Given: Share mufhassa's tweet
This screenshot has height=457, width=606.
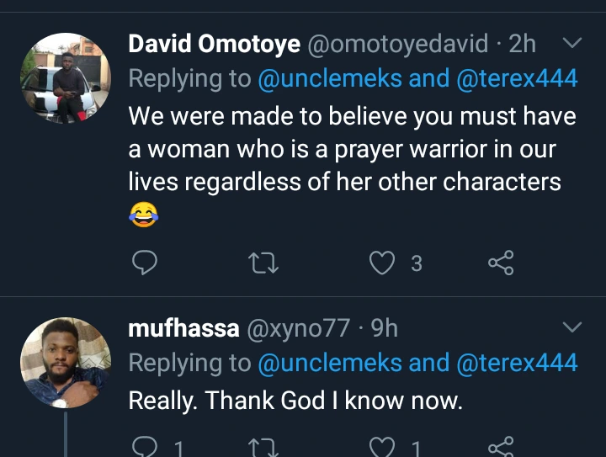Looking at the screenshot, I should coord(501,448).
